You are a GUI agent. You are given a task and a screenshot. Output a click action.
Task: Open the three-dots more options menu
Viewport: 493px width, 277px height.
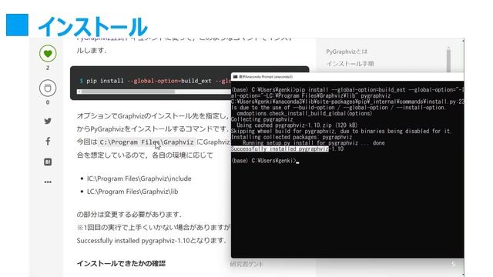[x=48, y=182]
